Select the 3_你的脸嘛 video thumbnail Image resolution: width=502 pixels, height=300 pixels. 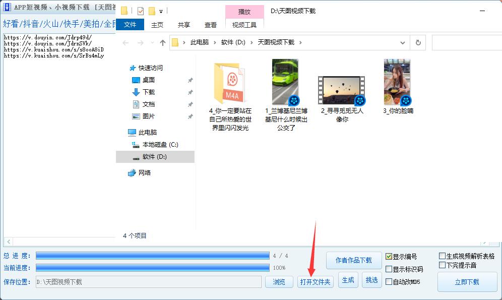tap(398, 81)
